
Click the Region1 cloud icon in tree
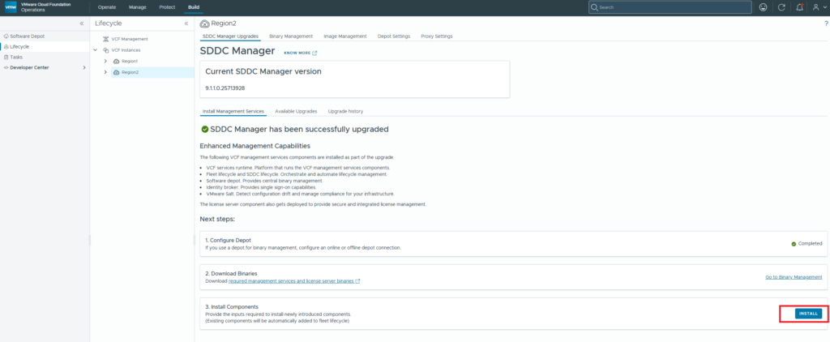117,62
